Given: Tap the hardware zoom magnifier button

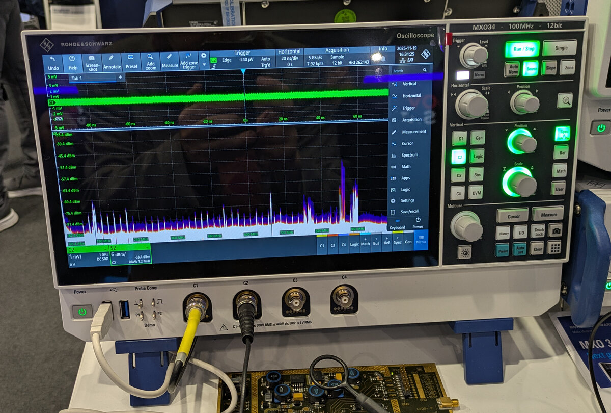Looking at the screenshot, I should tap(565, 101).
